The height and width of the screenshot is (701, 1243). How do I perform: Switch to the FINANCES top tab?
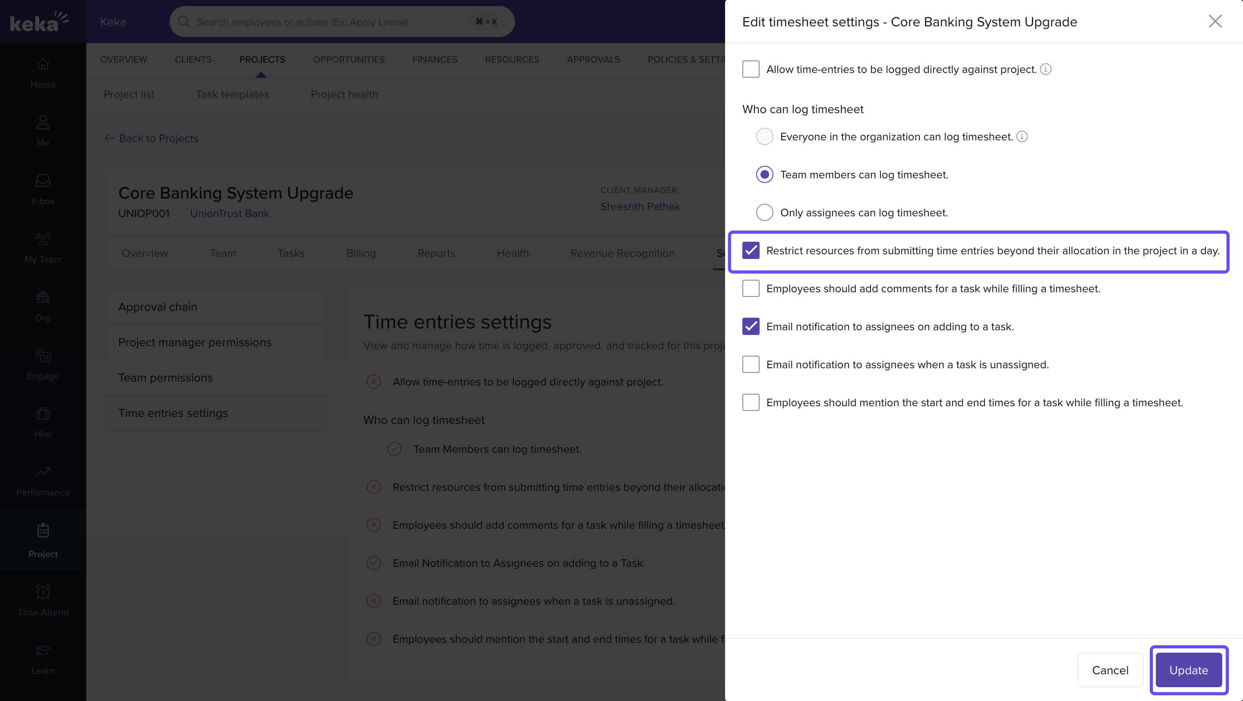tap(434, 59)
